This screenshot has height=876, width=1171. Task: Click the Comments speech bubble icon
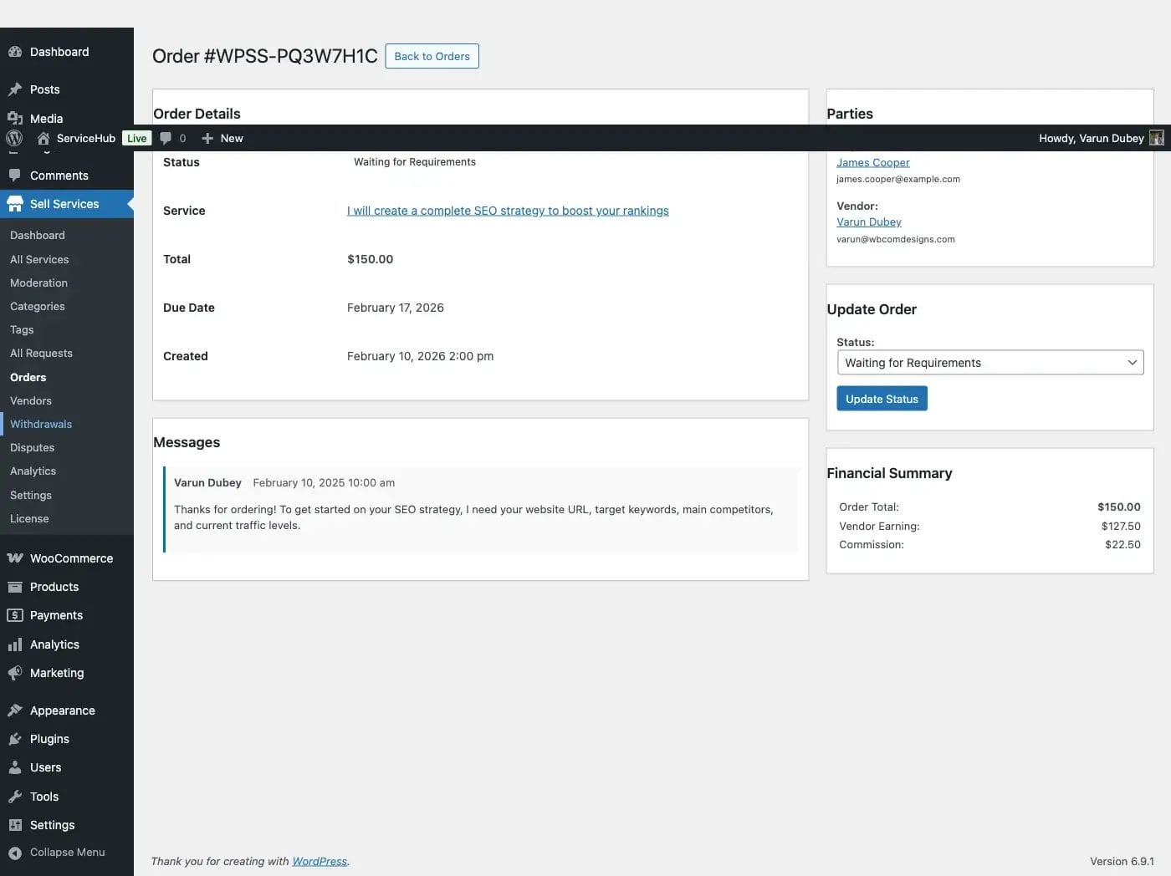pos(16,175)
